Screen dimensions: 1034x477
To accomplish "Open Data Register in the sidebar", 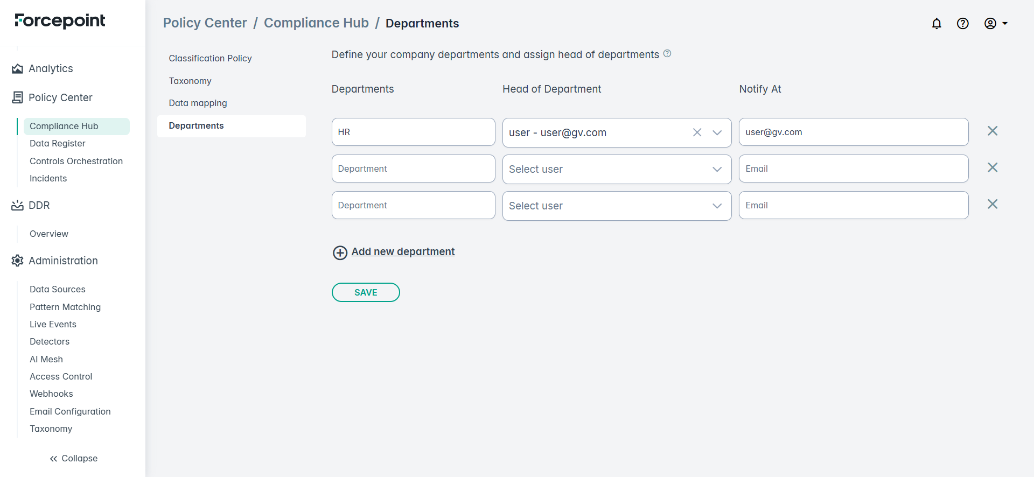I will click(58, 143).
